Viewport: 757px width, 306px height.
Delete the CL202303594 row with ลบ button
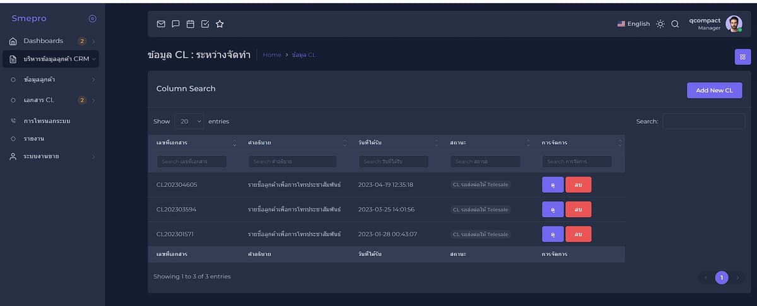click(578, 209)
